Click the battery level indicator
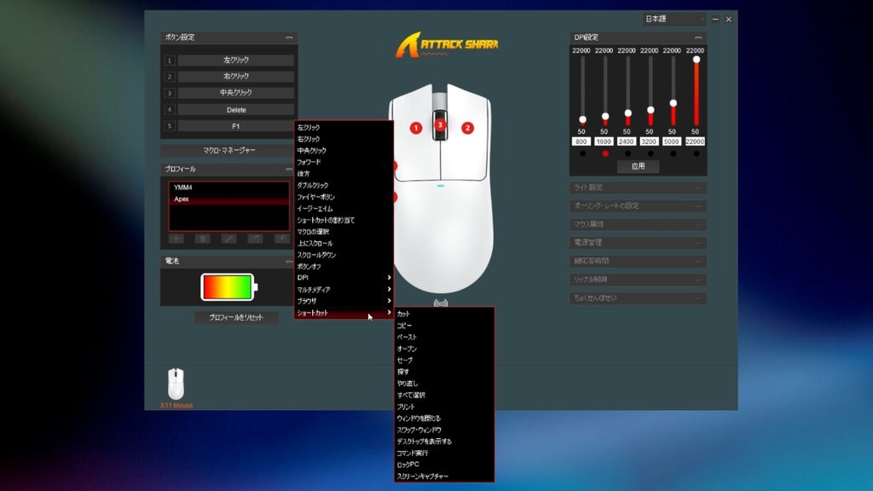873x491 pixels. tap(228, 287)
